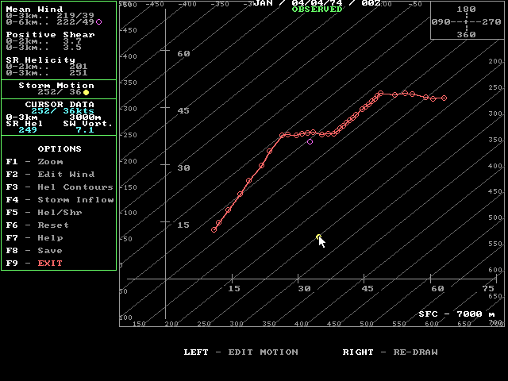Click the yellow storm motion marker on the hodograph
This screenshot has width=508, height=381.
(318, 237)
